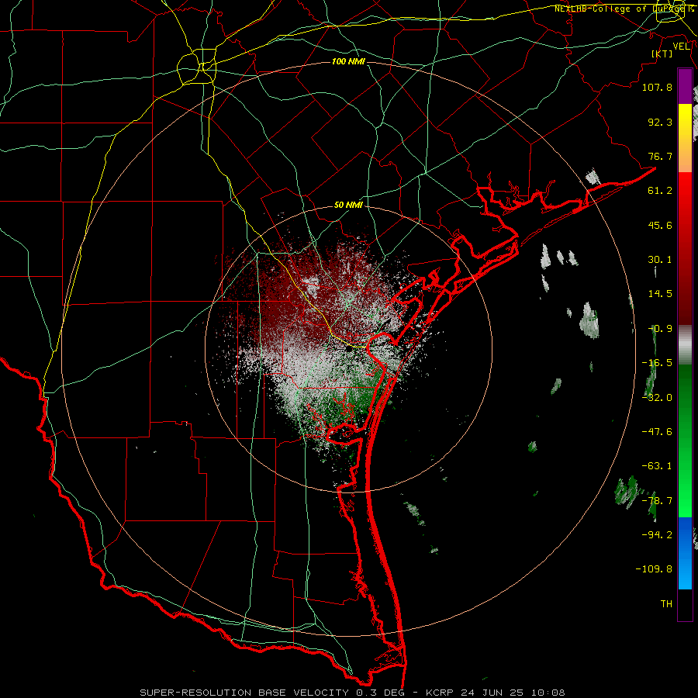
Task: Pick the 30.1 velocity value
Action: point(660,260)
